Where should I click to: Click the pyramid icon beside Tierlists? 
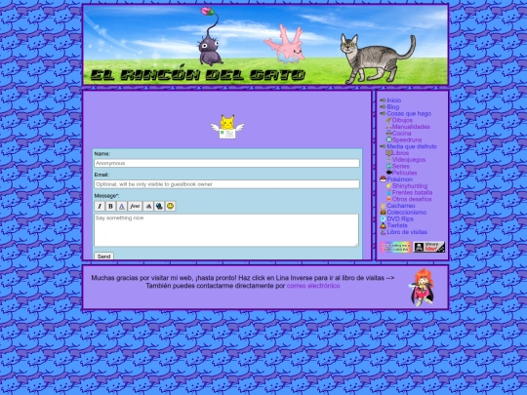[x=383, y=225]
